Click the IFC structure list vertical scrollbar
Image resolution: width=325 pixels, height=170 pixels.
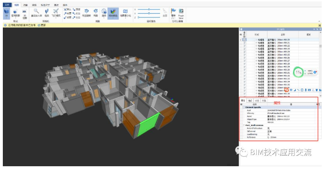coord(320,64)
